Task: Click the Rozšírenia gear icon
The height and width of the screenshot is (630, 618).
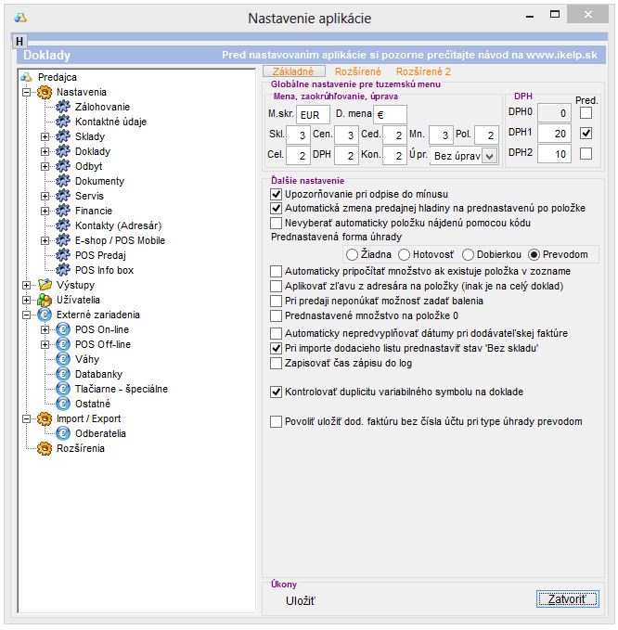Action: (x=44, y=449)
